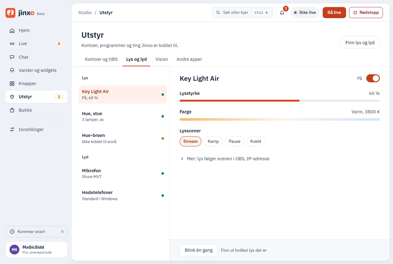Screen dimensions: 393x264
Task: Open the Ikke live status pill
Action: [305, 13]
